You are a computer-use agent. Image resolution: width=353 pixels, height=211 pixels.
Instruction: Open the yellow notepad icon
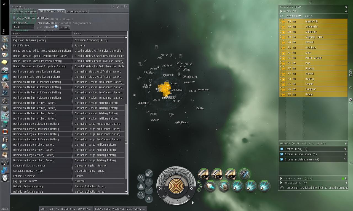click(5, 62)
